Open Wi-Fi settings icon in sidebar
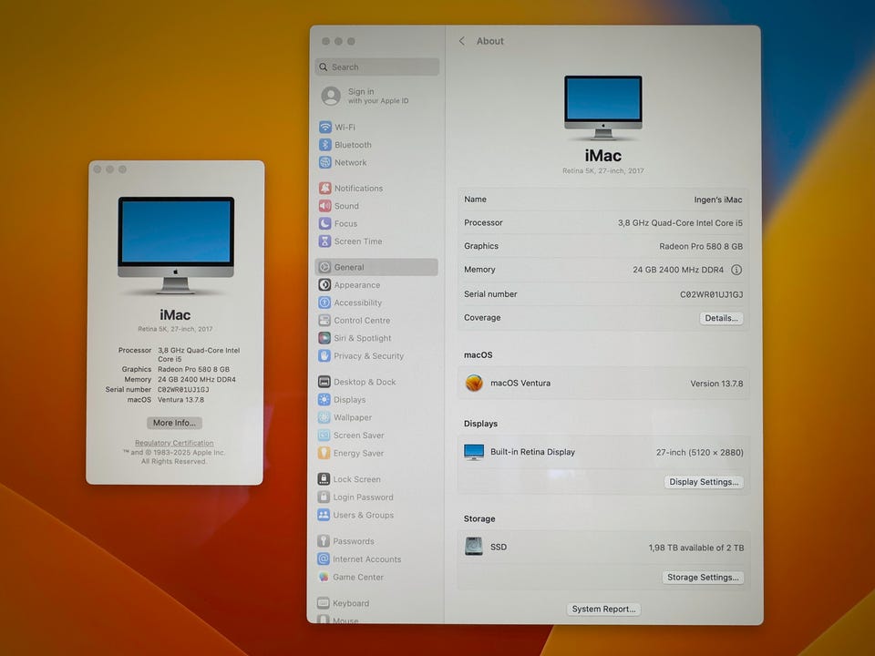Screen dimensions: 875x656 click(x=325, y=128)
